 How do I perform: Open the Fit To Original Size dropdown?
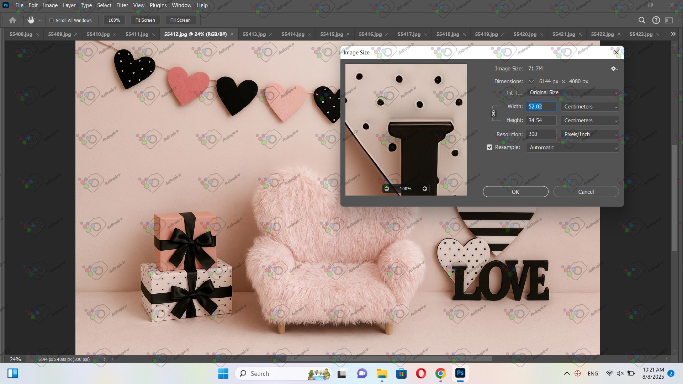(x=572, y=92)
